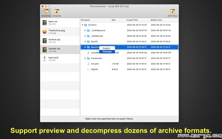Click the Frameworks row label
Image resolution: width=222 pixels, height=139 pixels.
pyautogui.click(x=96, y=58)
